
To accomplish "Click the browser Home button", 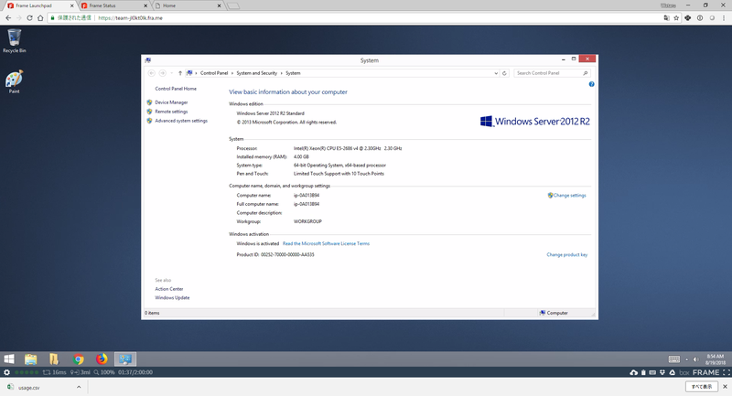I will [40, 18].
